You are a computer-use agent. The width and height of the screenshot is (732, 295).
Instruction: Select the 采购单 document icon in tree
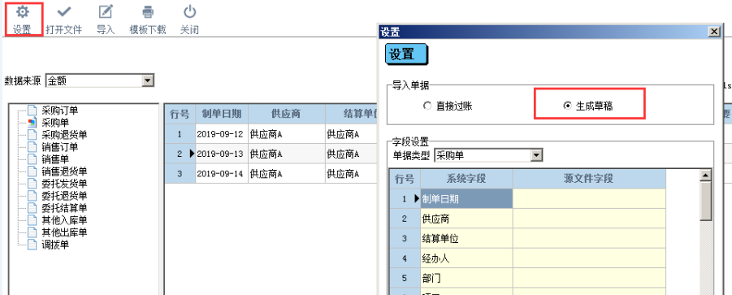pyautogui.click(x=32, y=123)
